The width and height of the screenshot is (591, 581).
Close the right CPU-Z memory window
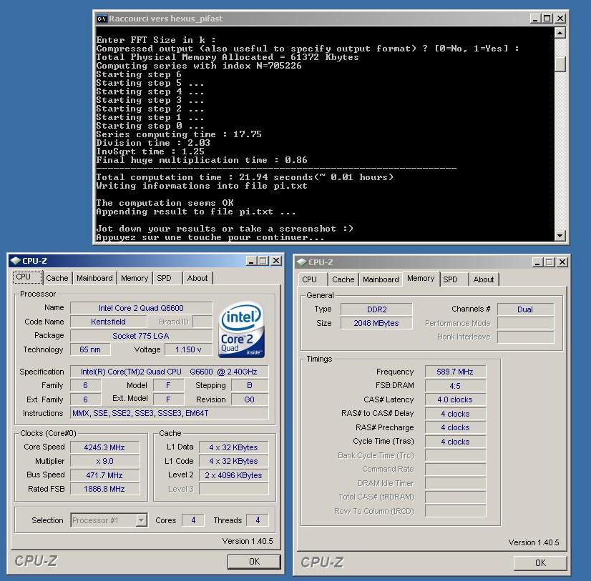coord(562,262)
